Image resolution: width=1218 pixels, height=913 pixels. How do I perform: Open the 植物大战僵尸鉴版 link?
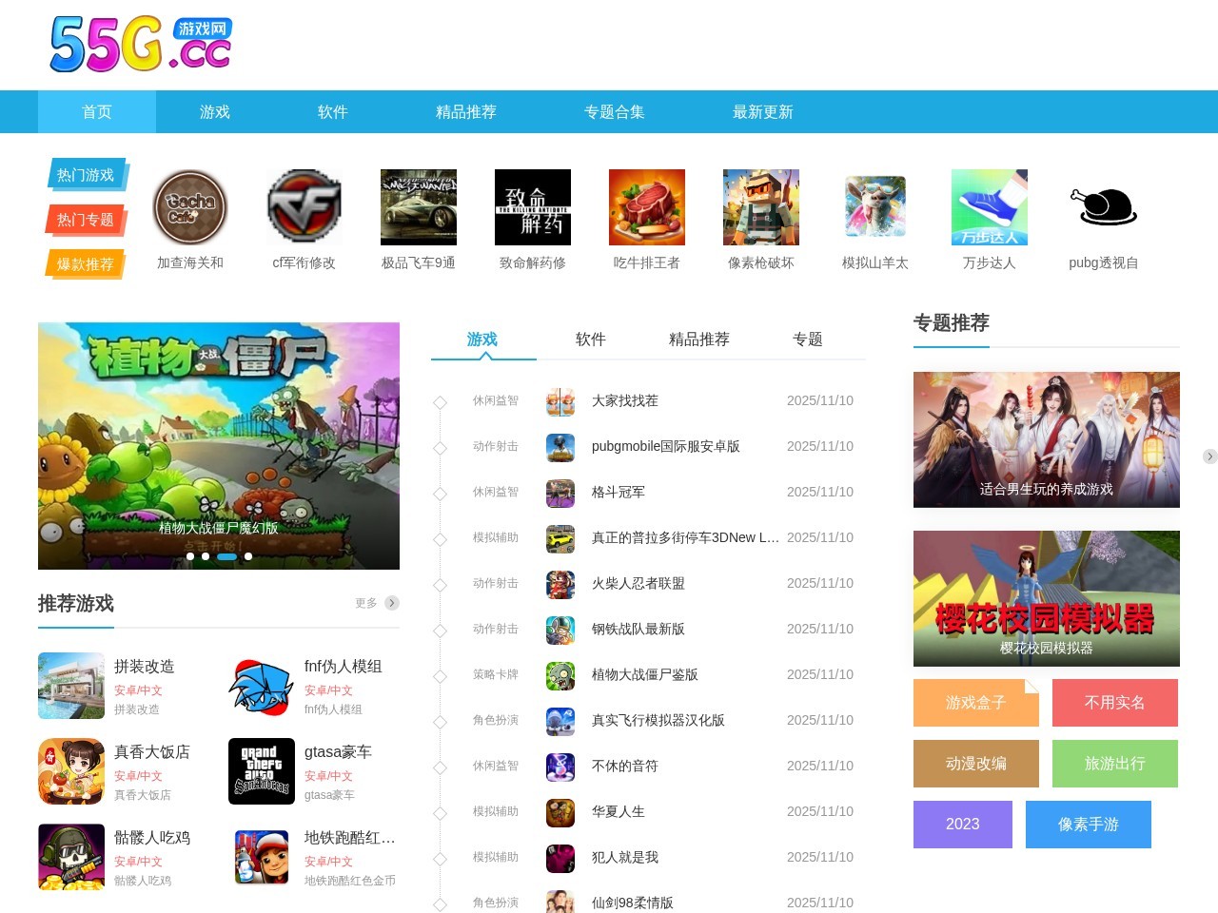[644, 674]
